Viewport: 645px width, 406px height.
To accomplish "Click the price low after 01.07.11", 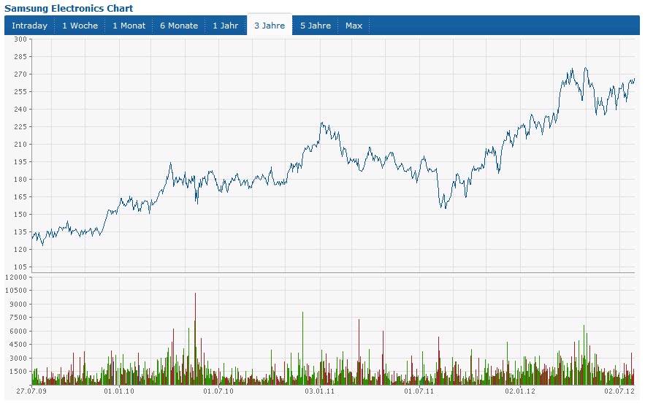I will [x=443, y=207].
